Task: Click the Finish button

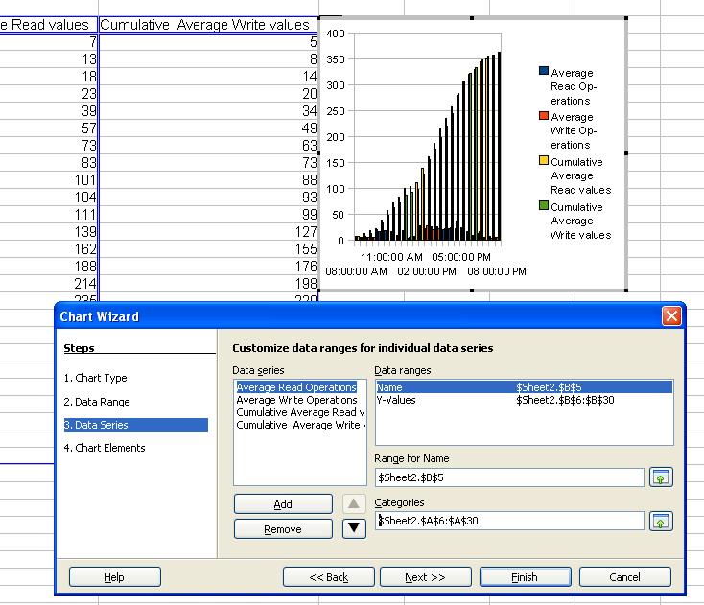Action: click(x=524, y=577)
